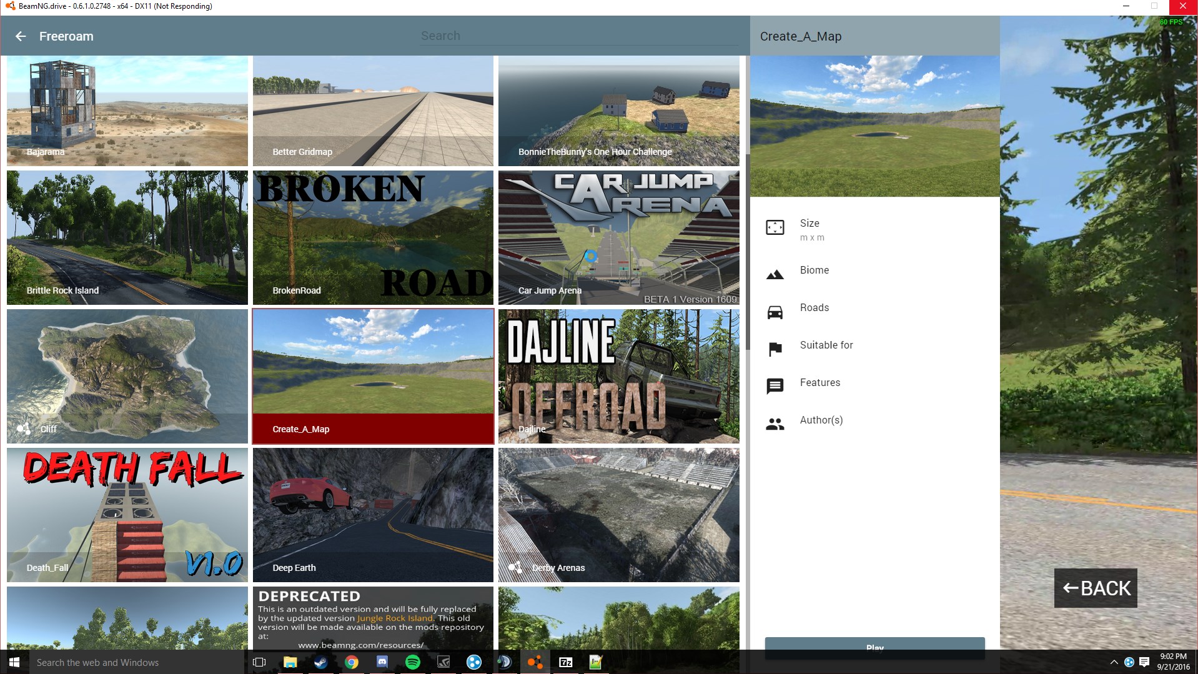Image resolution: width=1198 pixels, height=674 pixels.
Task: Open Action Center notifications icon
Action: pos(1144,662)
